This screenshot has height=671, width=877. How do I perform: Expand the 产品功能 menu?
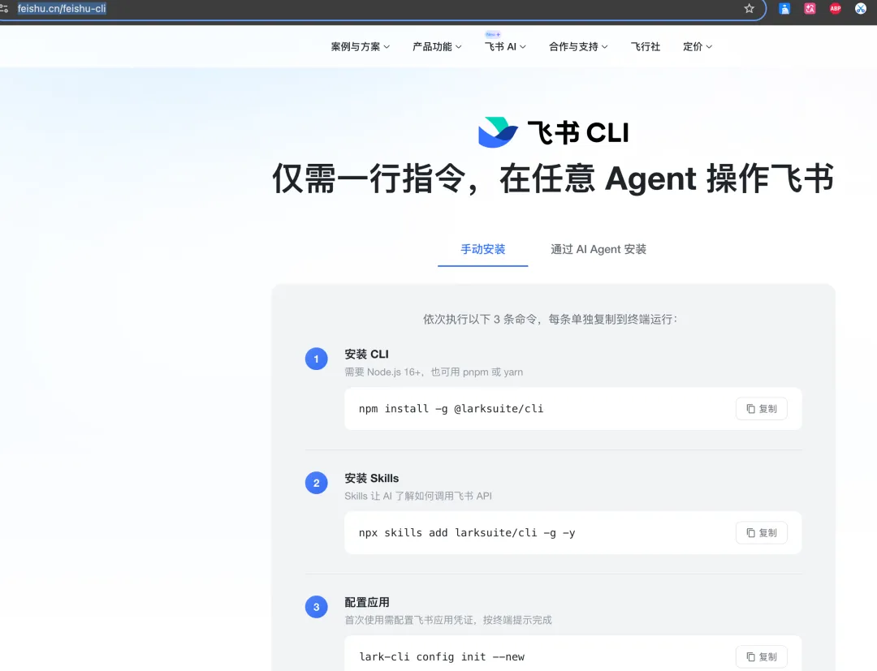click(437, 47)
